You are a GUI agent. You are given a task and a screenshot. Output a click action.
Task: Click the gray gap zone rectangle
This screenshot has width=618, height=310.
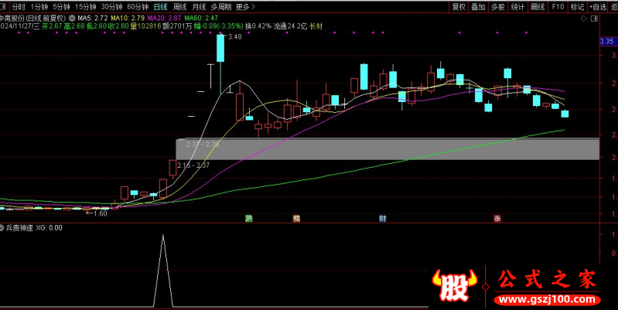pyautogui.click(x=387, y=148)
